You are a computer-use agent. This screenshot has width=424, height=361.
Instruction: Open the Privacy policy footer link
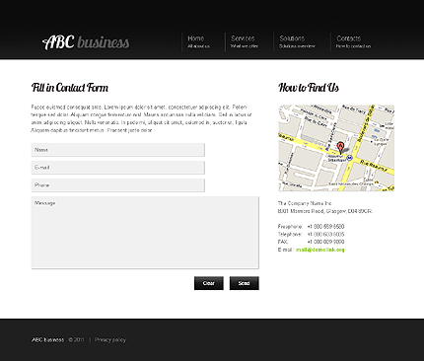tap(110, 339)
